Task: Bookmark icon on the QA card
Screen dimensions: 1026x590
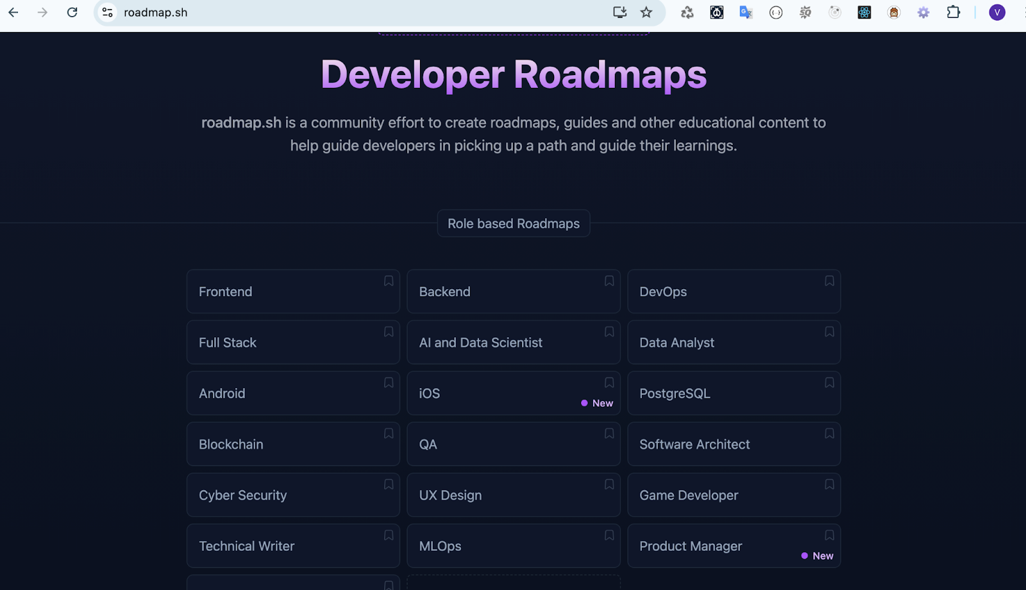Action: [609, 434]
